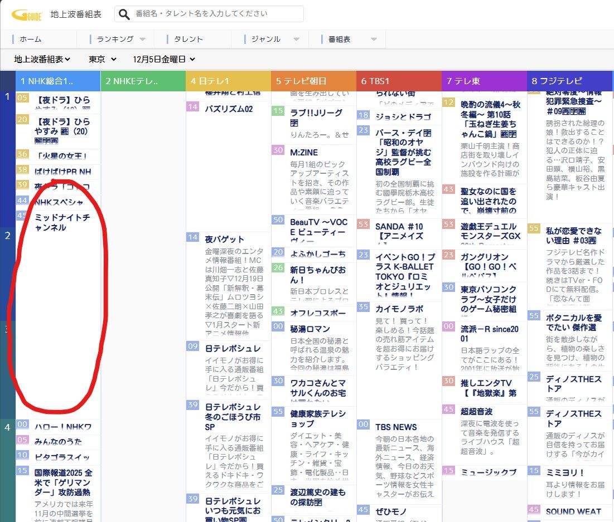This screenshot has width=614, height=522.
Task: Open the イベントGO! program
Action: coord(405,276)
